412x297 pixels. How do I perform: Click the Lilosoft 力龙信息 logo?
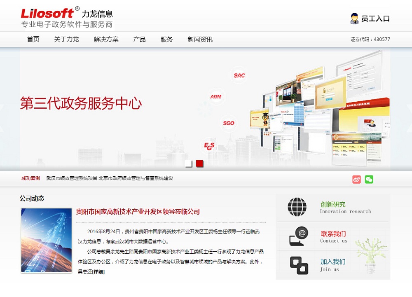click(67, 13)
